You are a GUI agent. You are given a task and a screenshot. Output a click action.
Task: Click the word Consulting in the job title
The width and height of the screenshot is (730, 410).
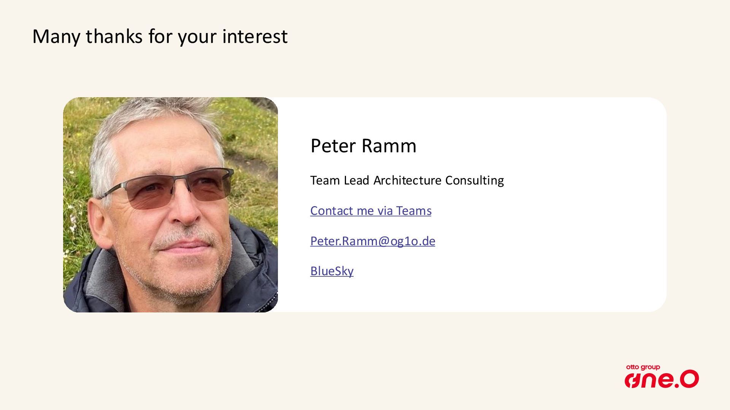pyautogui.click(x=474, y=180)
